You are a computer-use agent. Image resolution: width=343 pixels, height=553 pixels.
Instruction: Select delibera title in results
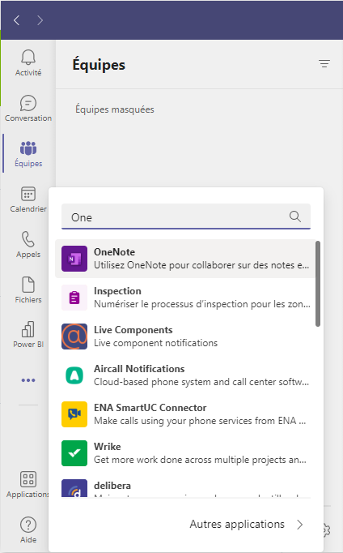[112, 485]
